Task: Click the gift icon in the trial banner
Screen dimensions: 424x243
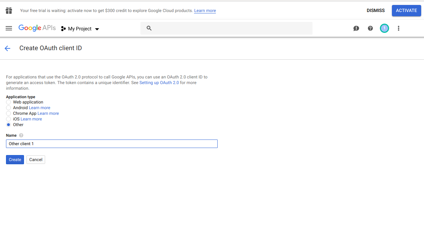Action: [x=8, y=10]
